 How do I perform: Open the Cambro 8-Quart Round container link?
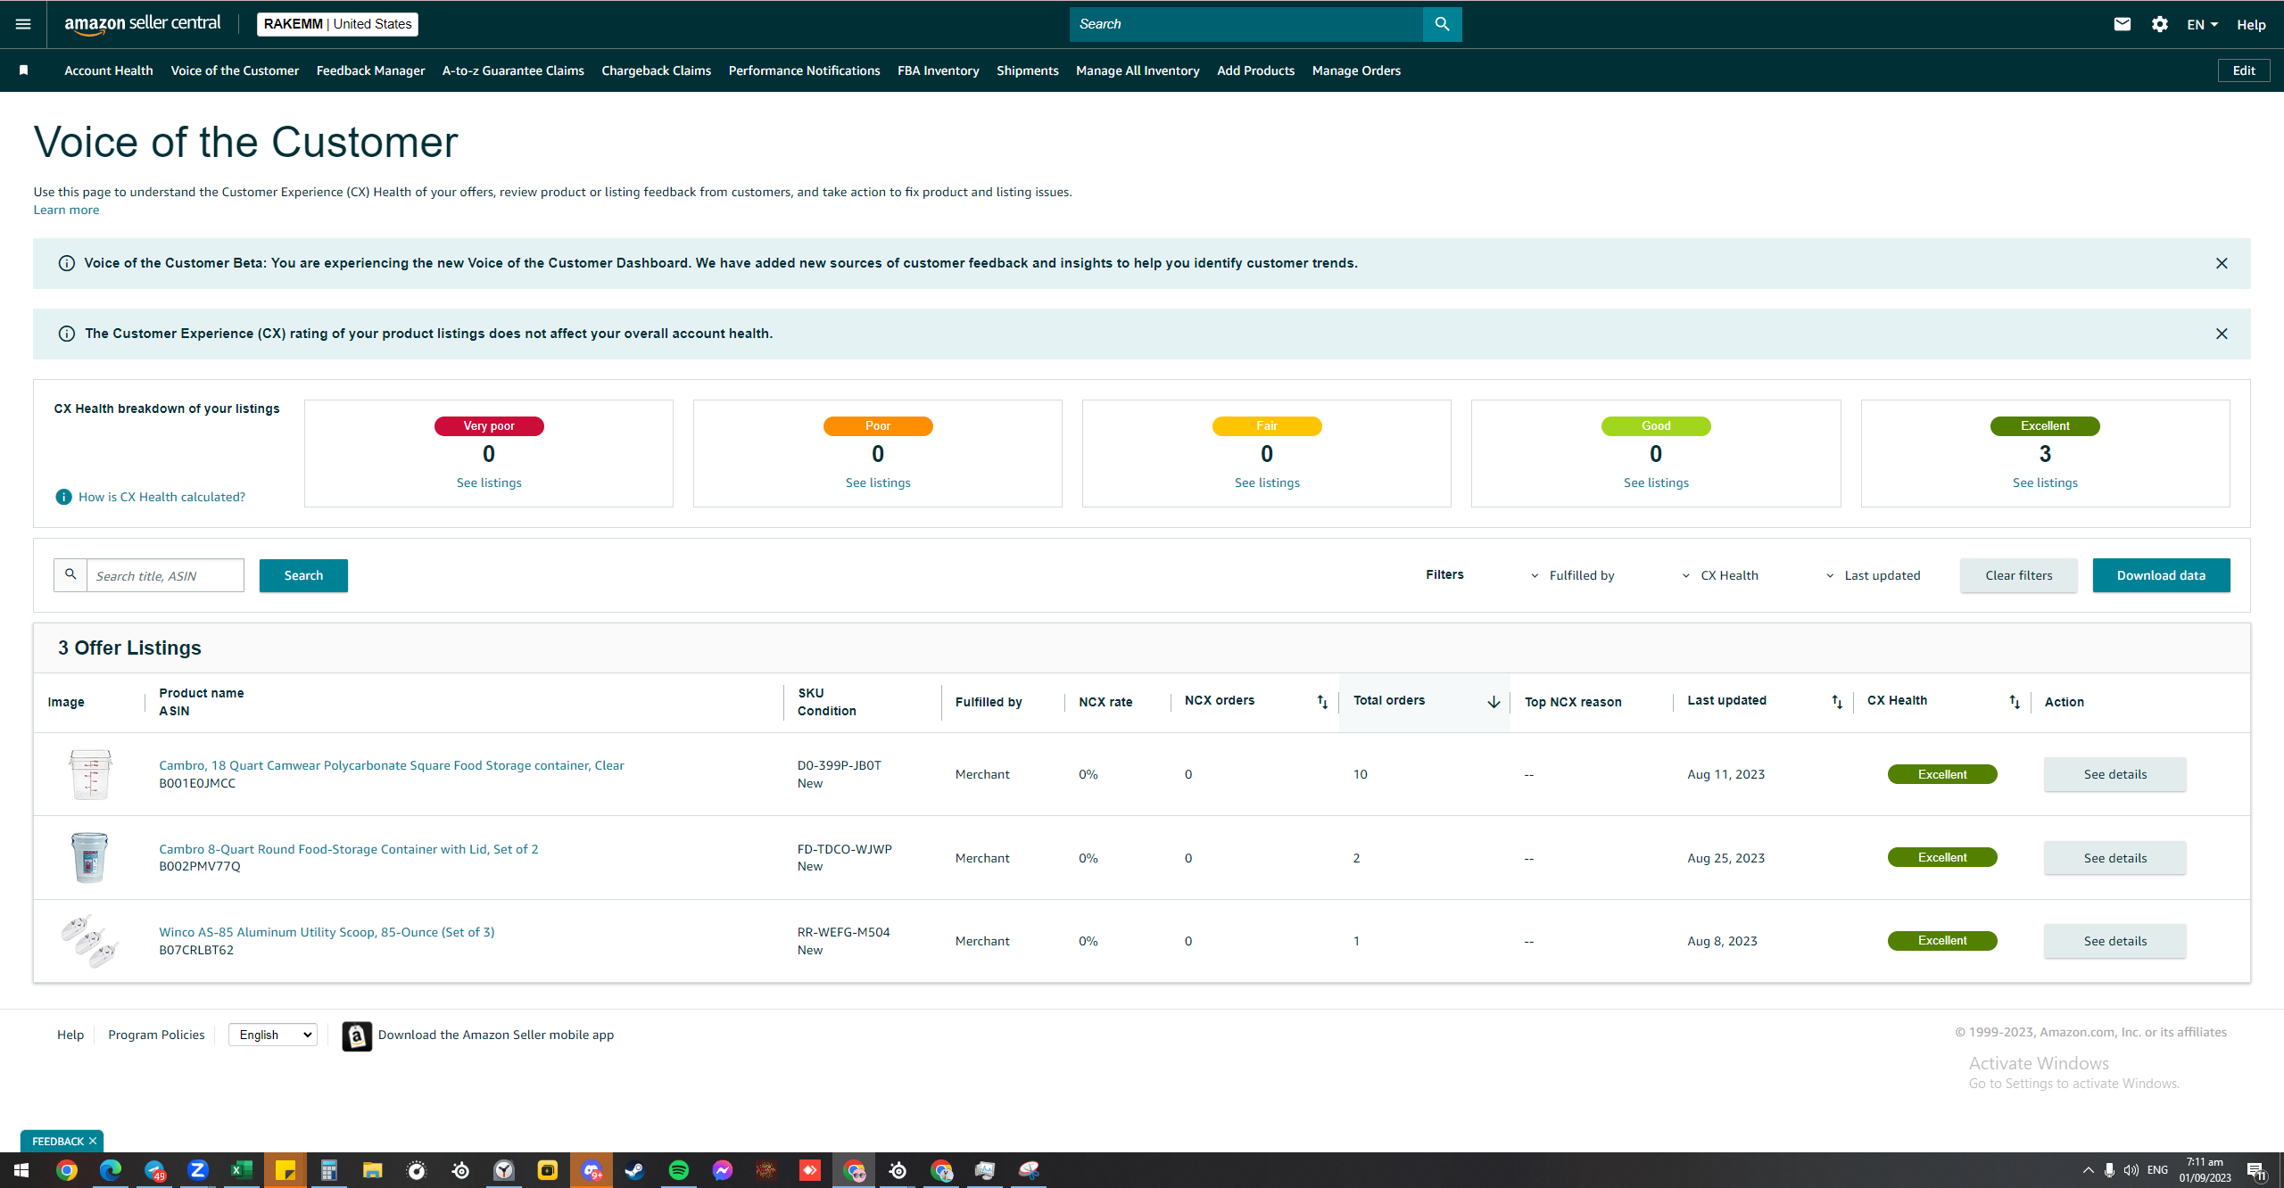coord(348,849)
